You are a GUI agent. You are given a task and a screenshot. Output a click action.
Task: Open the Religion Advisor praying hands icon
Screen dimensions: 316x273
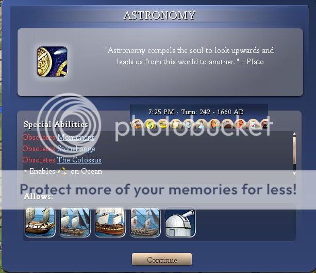coord(214,124)
